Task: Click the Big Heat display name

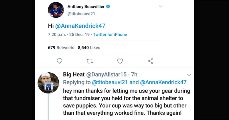Action: [x=74, y=75]
